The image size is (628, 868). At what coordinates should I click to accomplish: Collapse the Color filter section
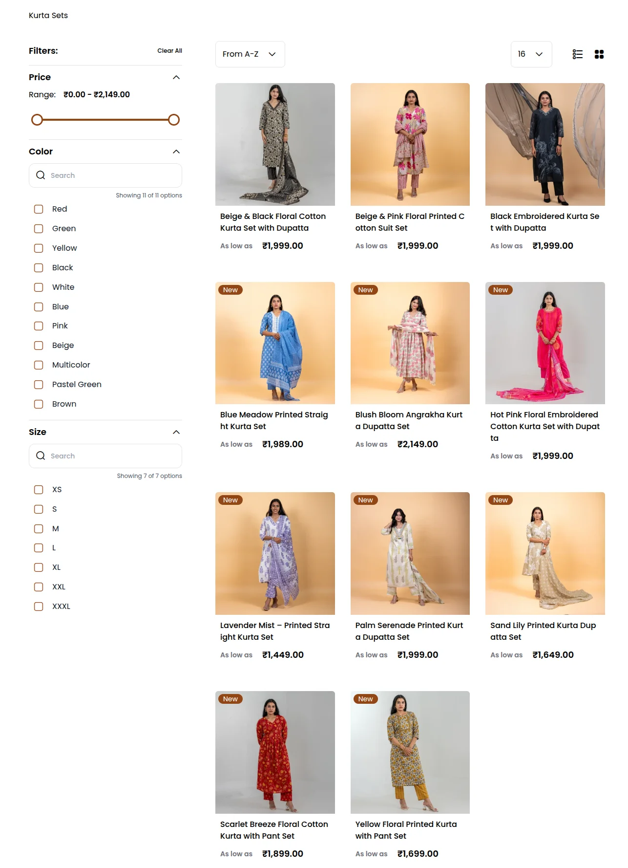(176, 152)
